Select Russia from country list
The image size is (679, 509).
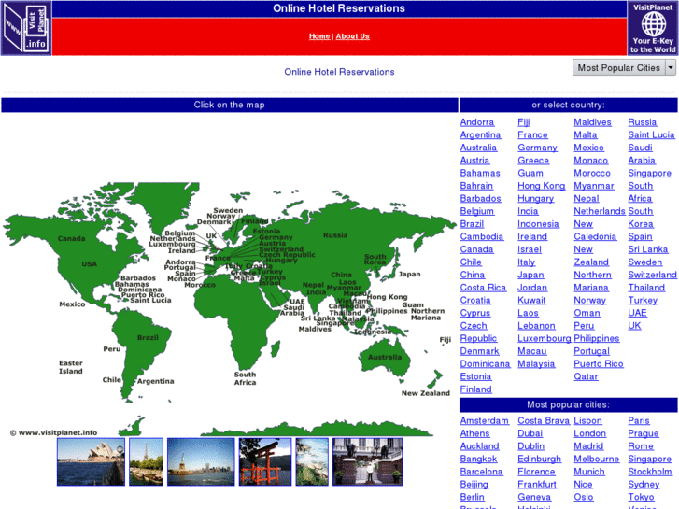point(643,122)
